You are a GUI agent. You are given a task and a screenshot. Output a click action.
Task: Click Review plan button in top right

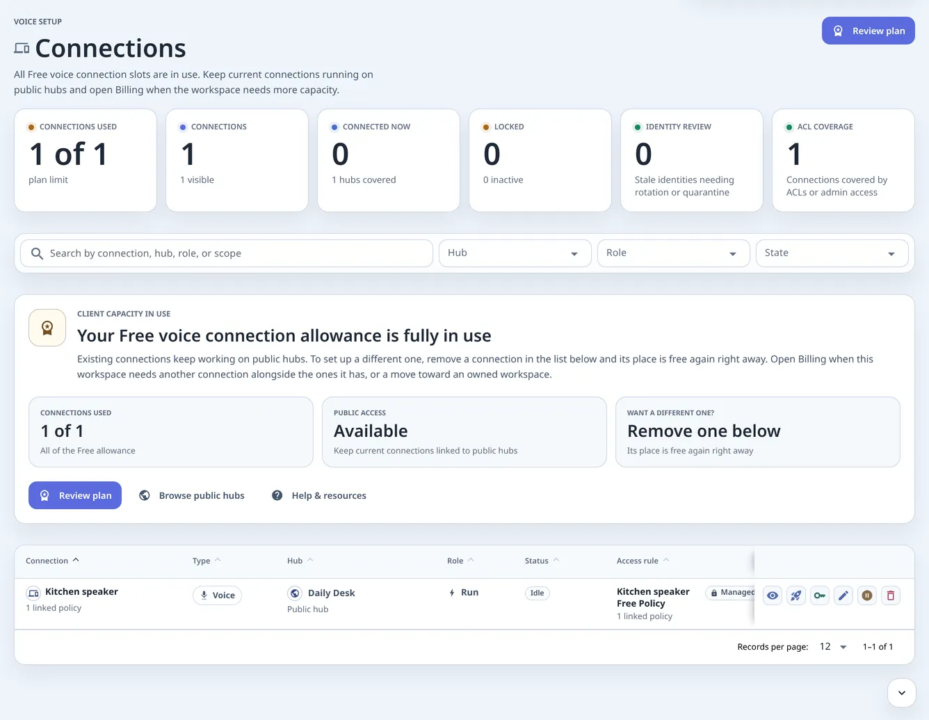[x=869, y=31]
